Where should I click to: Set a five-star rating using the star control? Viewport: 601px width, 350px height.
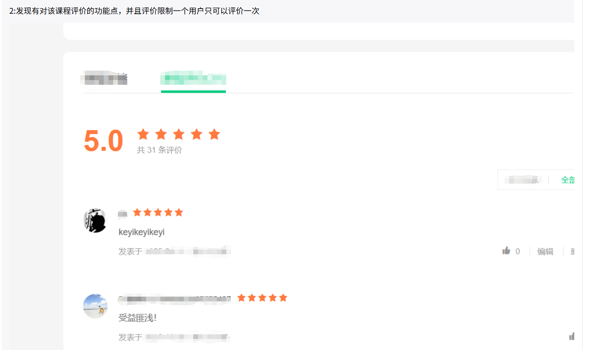214,134
